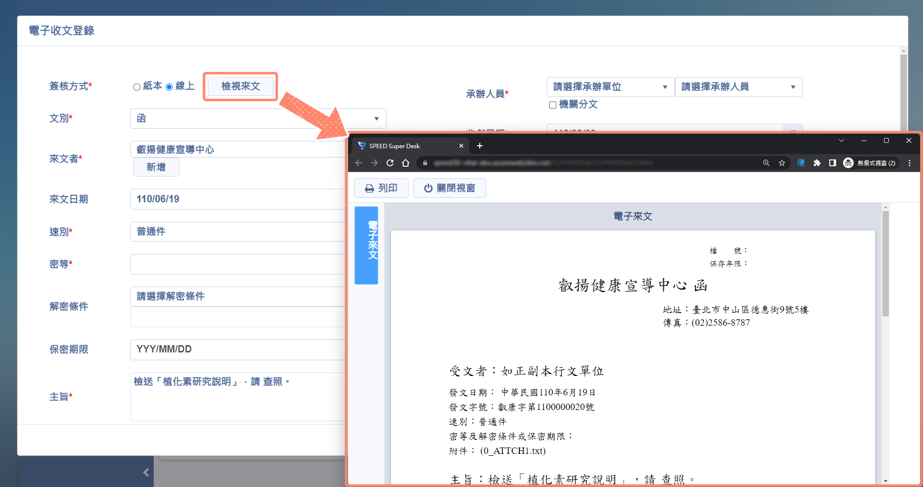Open the 請選擇承辦人員 dropdown
This screenshot has height=487, width=923.
(x=738, y=87)
